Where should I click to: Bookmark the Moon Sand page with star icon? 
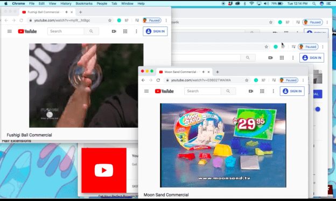247,80
